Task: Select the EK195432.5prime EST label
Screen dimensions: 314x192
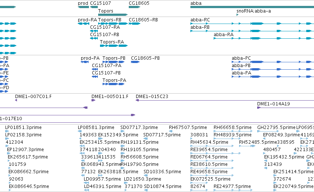Action: click(284, 157)
